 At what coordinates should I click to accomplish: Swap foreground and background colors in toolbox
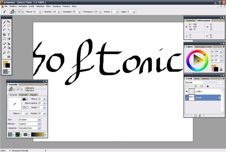4,67
